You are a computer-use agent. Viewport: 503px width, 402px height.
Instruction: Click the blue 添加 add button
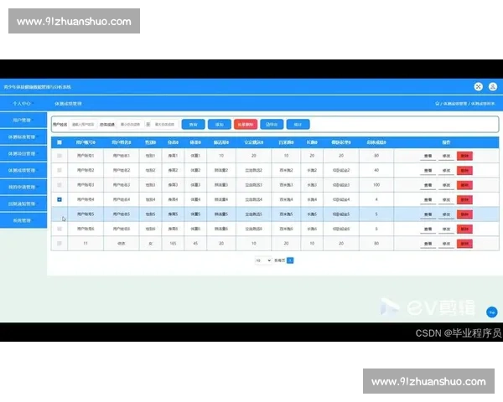click(x=220, y=125)
